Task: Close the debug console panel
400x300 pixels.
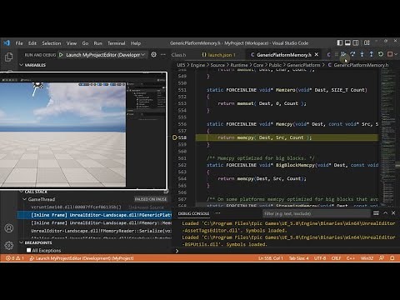Action: [393, 213]
